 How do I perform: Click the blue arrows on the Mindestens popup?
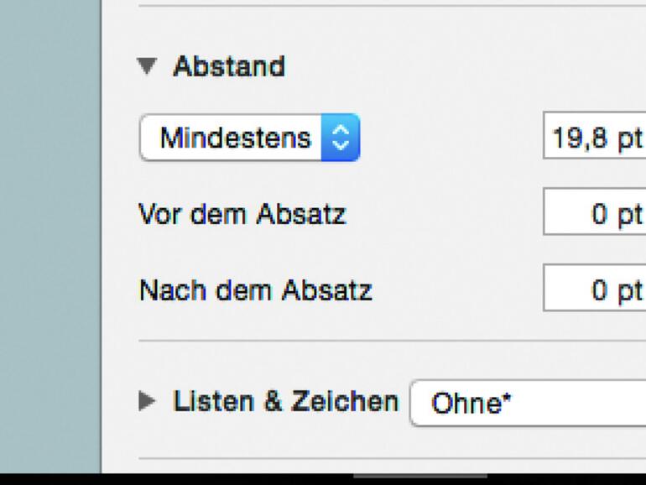click(341, 138)
